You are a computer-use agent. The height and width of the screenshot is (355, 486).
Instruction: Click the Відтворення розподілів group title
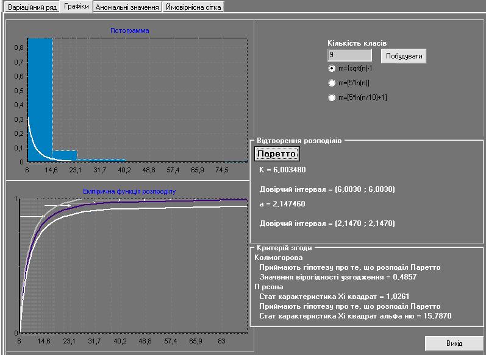click(x=299, y=141)
